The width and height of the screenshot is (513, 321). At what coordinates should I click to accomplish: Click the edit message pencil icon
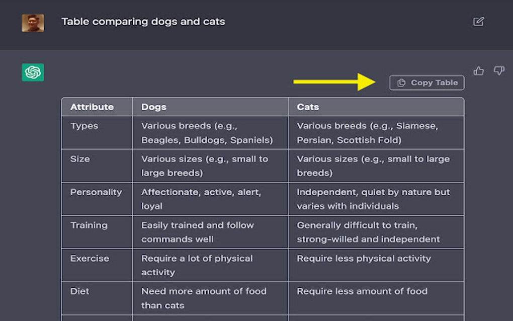(x=478, y=22)
